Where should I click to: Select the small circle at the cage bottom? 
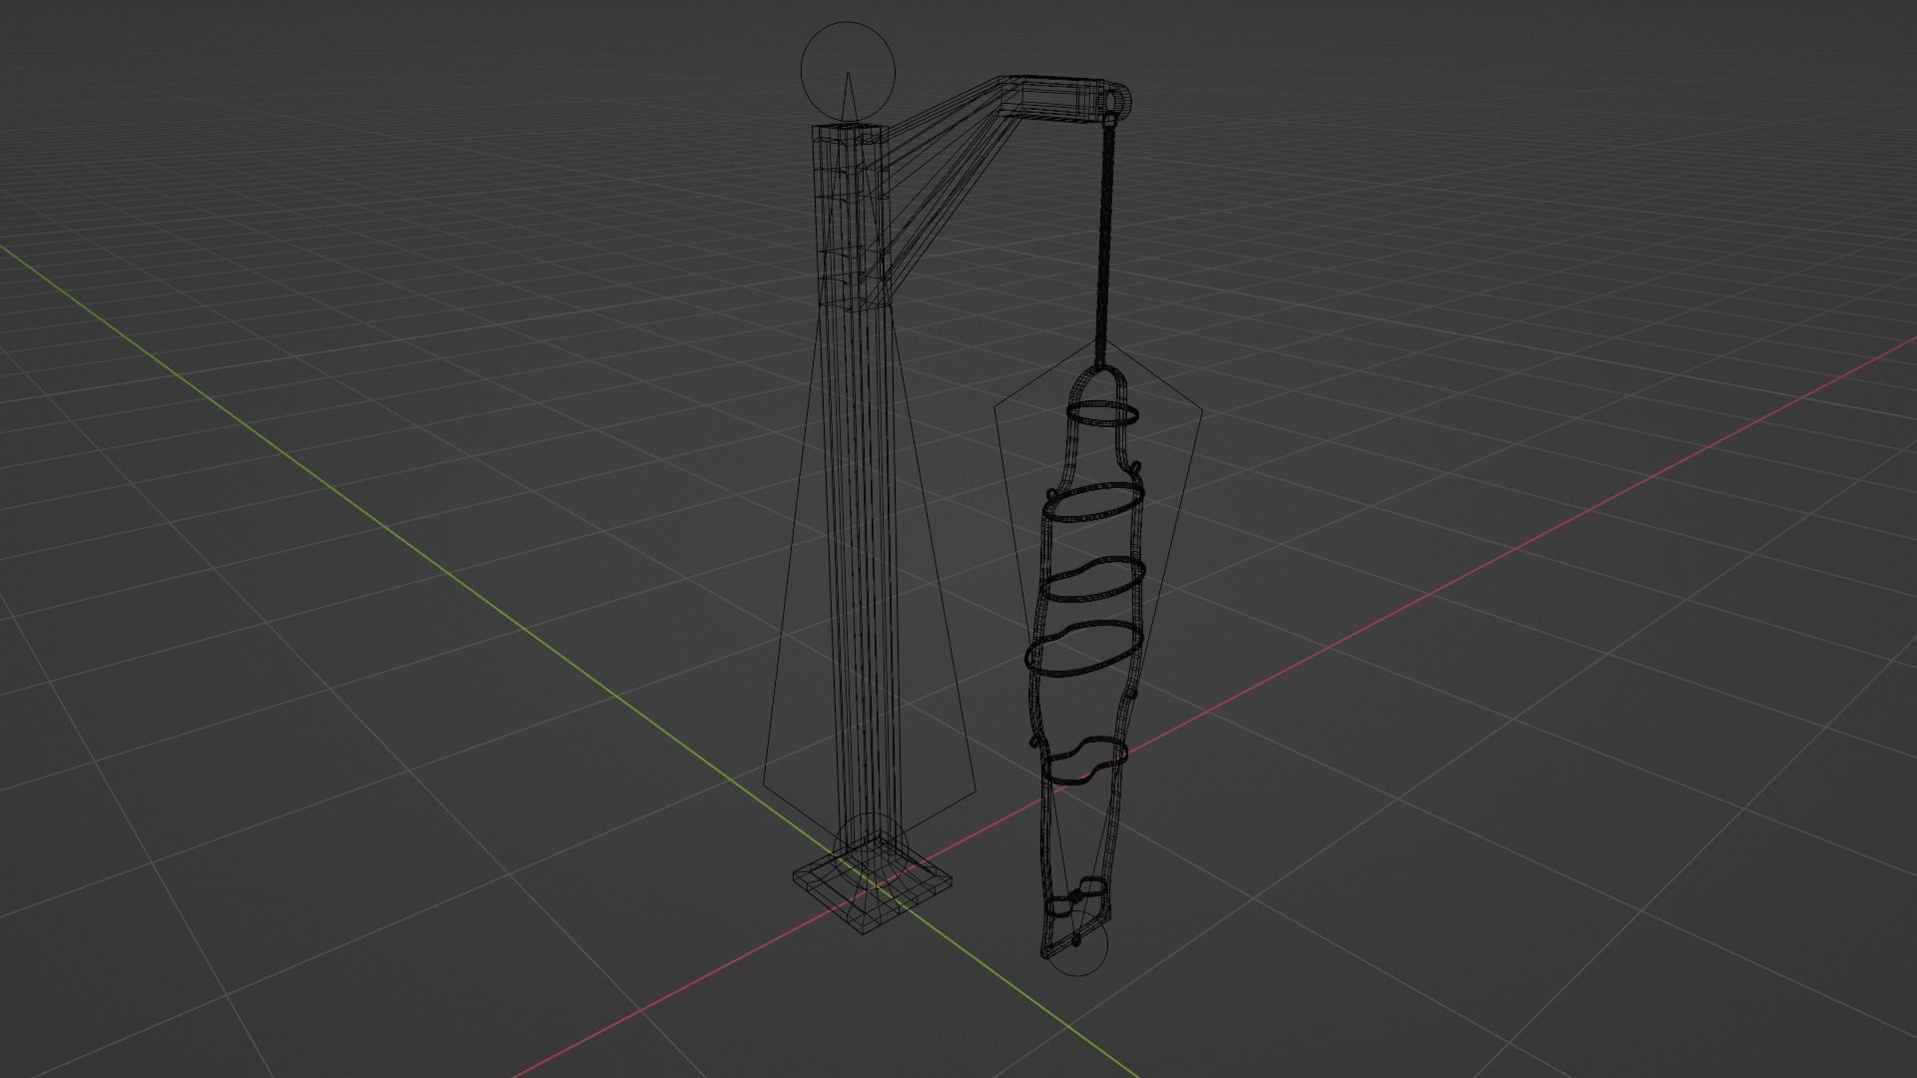[1076, 944]
